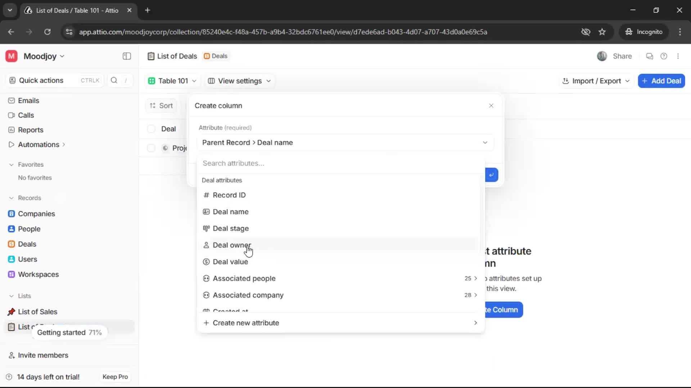Open the help icon in the top bar
The image size is (691, 388).
click(664, 56)
